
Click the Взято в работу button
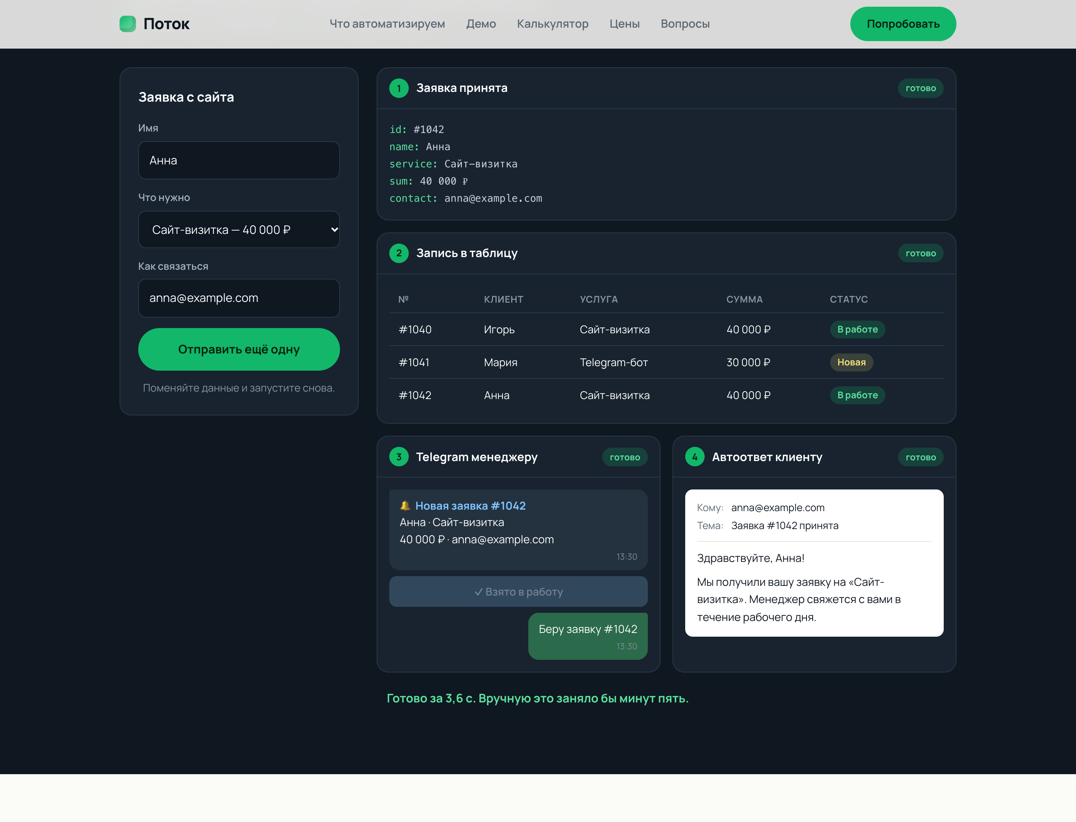[518, 591]
